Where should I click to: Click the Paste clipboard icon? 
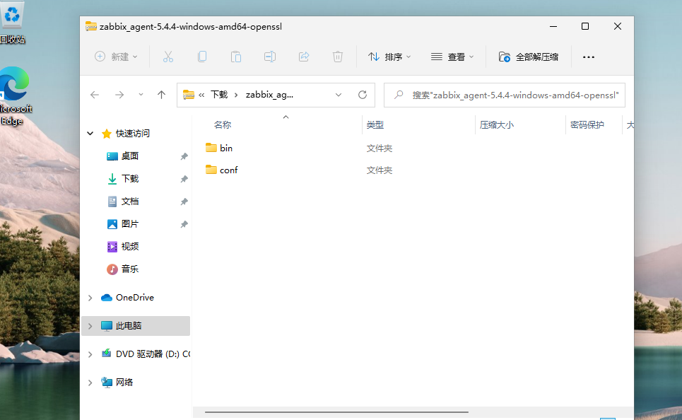click(x=236, y=57)
